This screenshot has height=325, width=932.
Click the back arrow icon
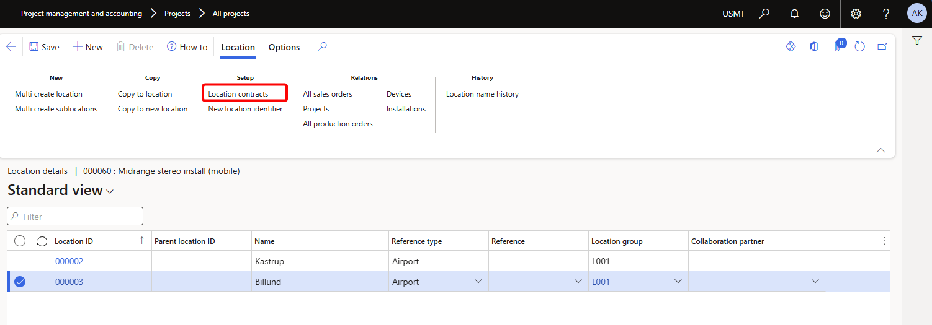click(11, 47)
